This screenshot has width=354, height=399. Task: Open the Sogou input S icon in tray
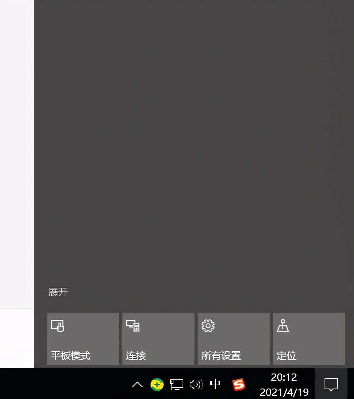click(x=239, y=385)
